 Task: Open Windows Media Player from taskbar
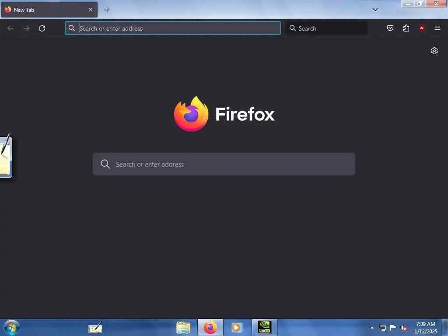(x=237, y=327)
